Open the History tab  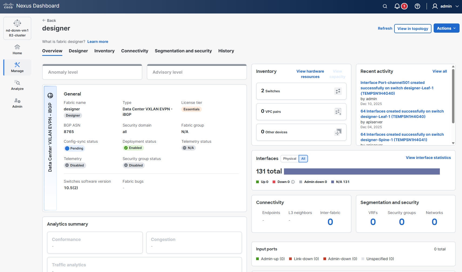click(226, 51)
